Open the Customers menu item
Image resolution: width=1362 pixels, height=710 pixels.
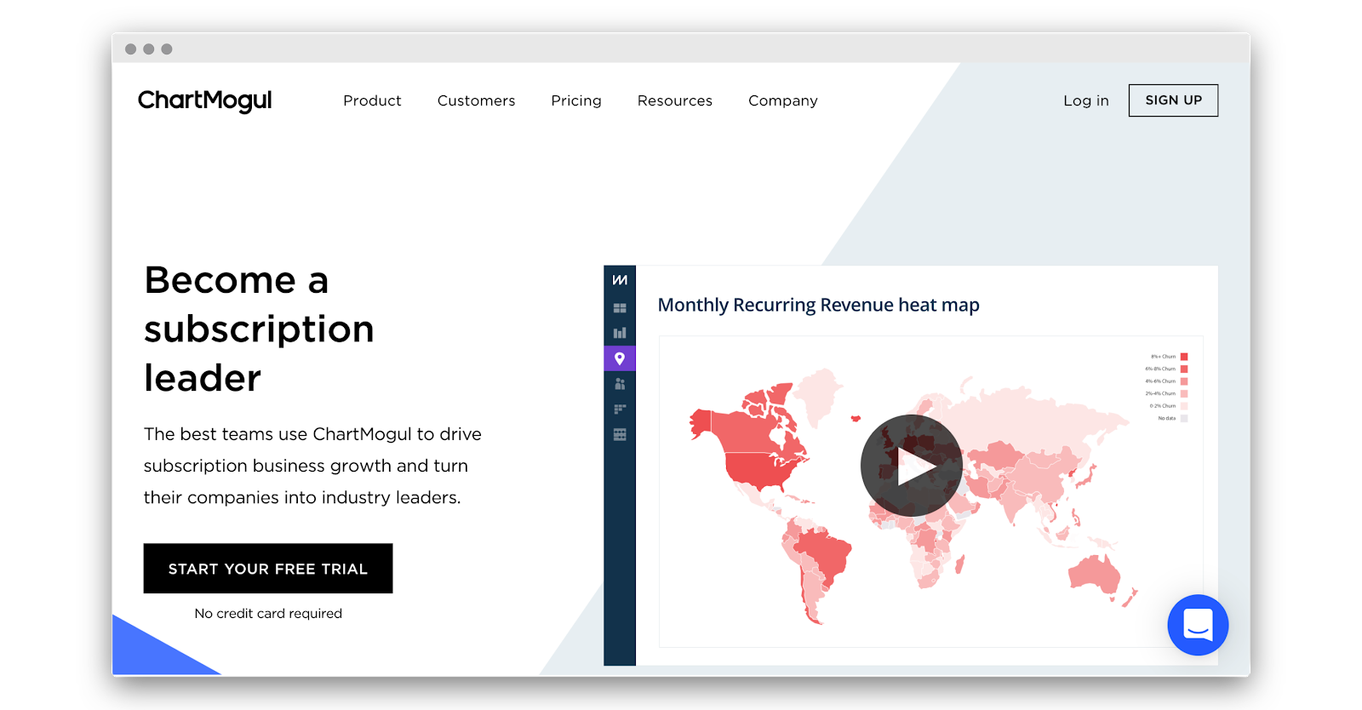476,100
